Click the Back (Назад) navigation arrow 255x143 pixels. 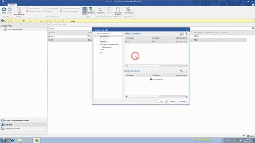tap(4, 10)
